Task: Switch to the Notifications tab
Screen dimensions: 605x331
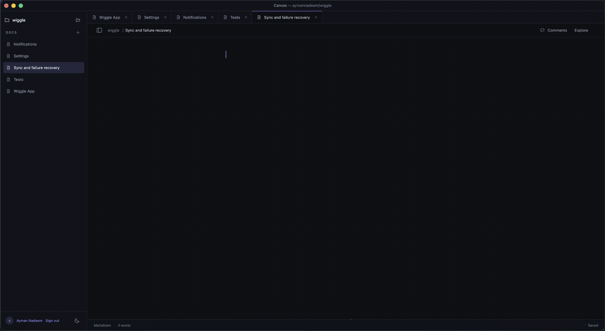Action: (x=195, y=17)
